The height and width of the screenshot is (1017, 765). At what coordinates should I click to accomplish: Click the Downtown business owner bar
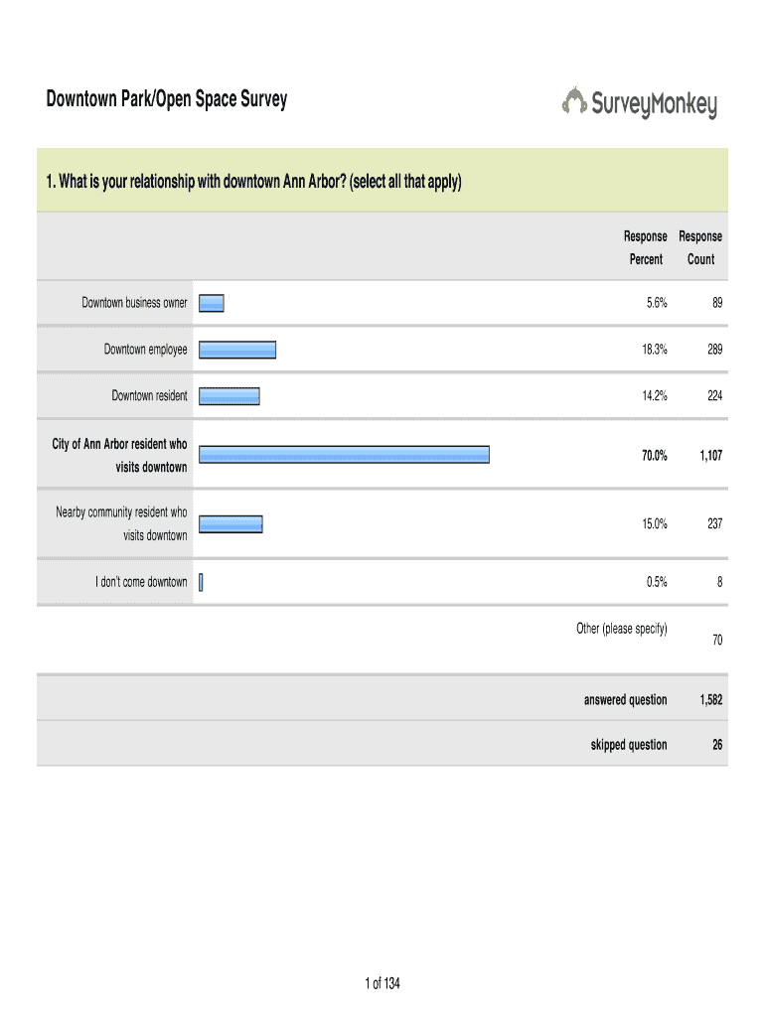212,304
